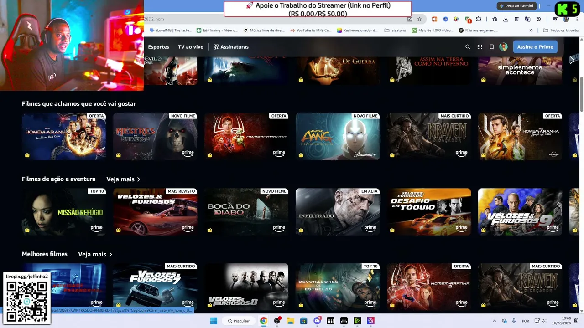Open the Prime Video search icon

point(468,47)
